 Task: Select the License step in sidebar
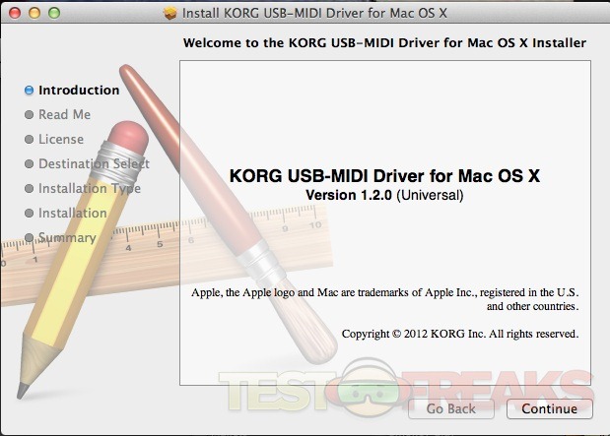pyautogui.click(x=61, y=140)
